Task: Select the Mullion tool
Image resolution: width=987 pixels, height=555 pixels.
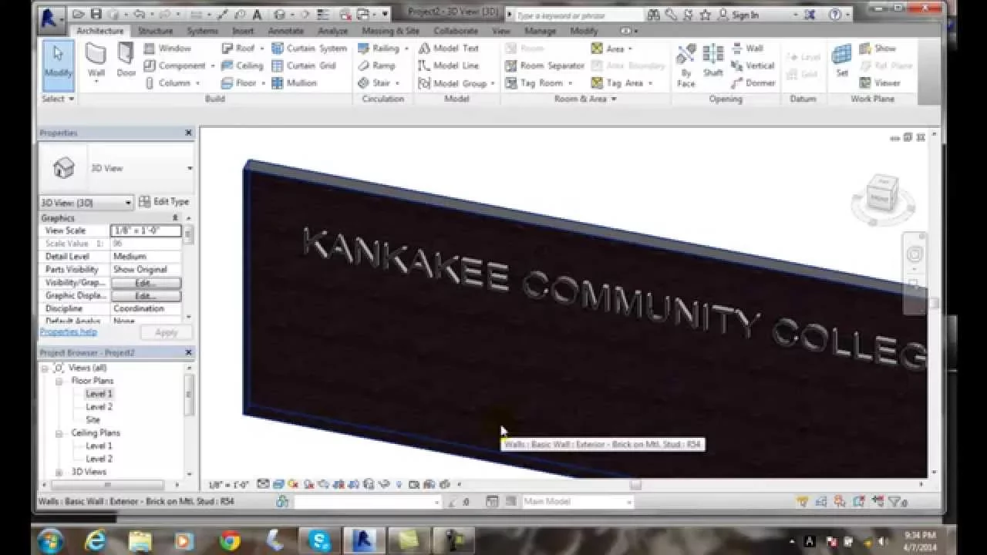Action: point(294,83)
